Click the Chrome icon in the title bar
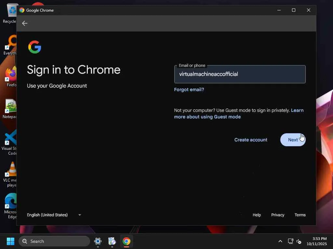Viewport: 333px width, 249px height. [22, 10]
